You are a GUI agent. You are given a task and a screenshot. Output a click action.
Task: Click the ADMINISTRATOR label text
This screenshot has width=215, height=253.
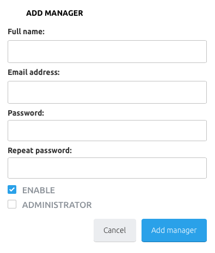coord(57,205)
